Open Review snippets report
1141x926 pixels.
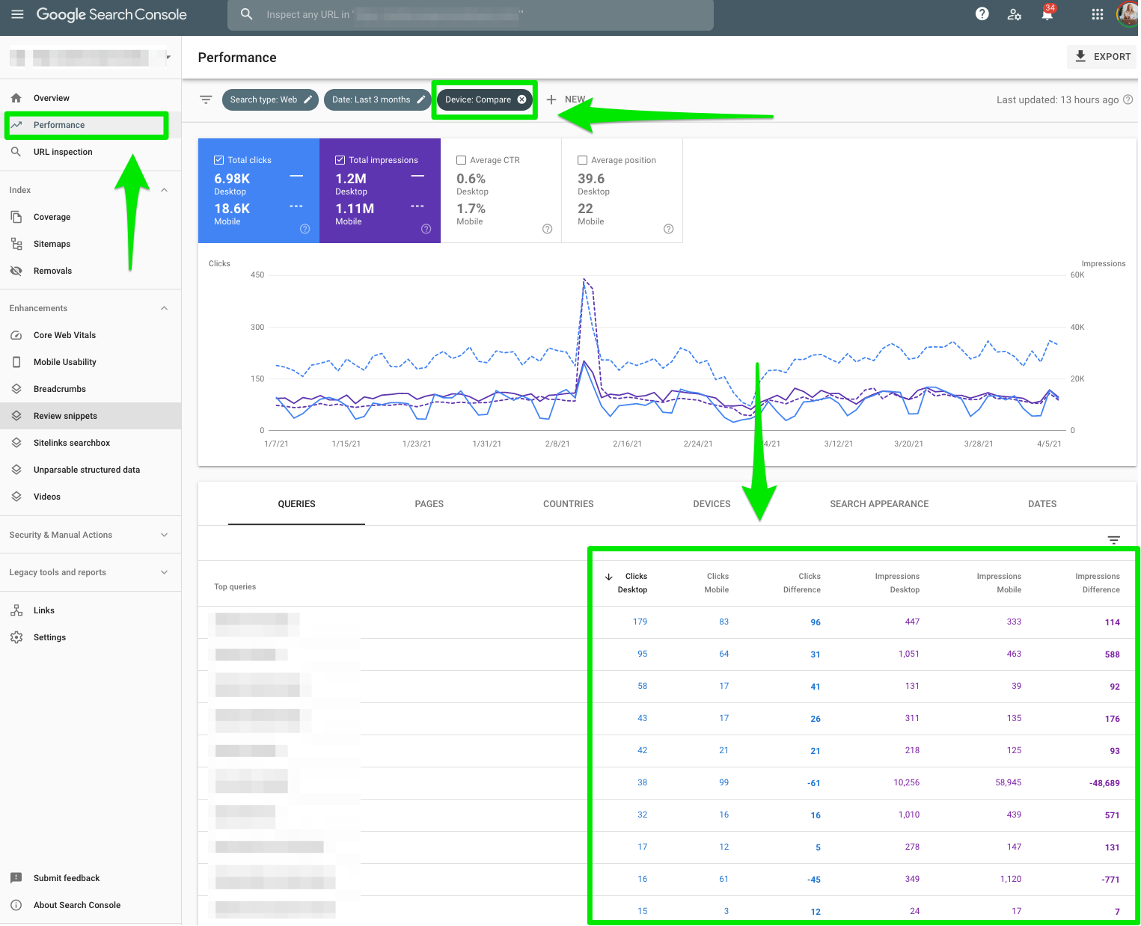[91, 416]
